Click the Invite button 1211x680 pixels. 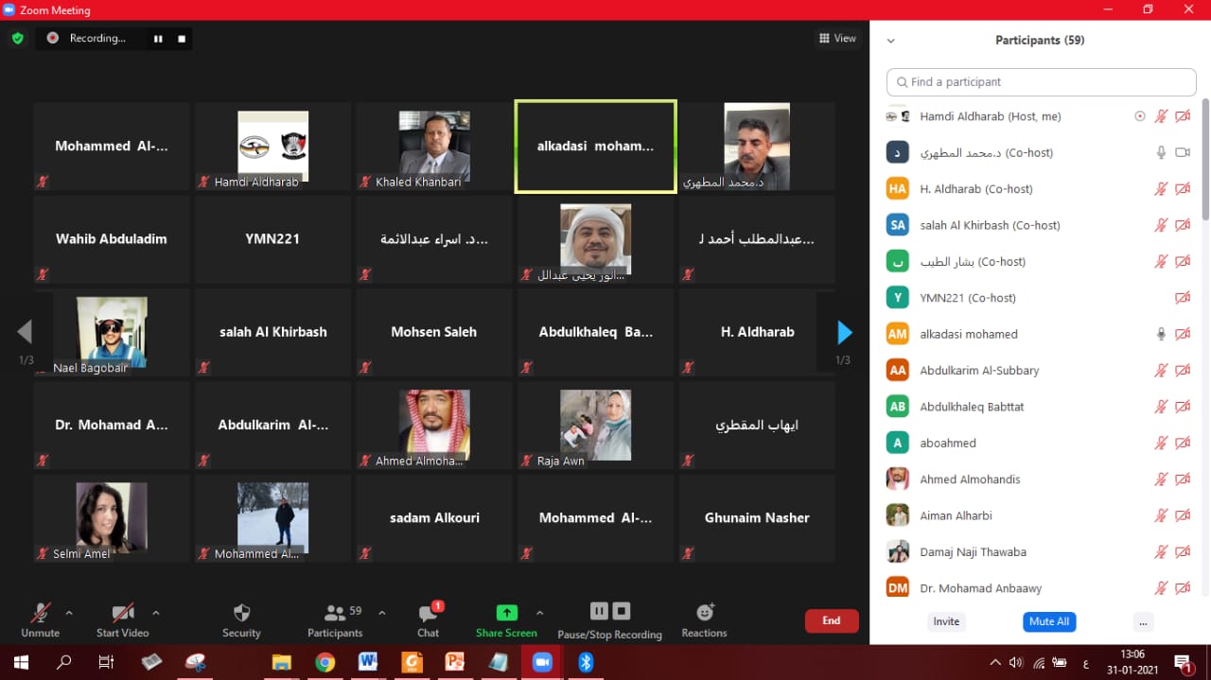point(946,621)
